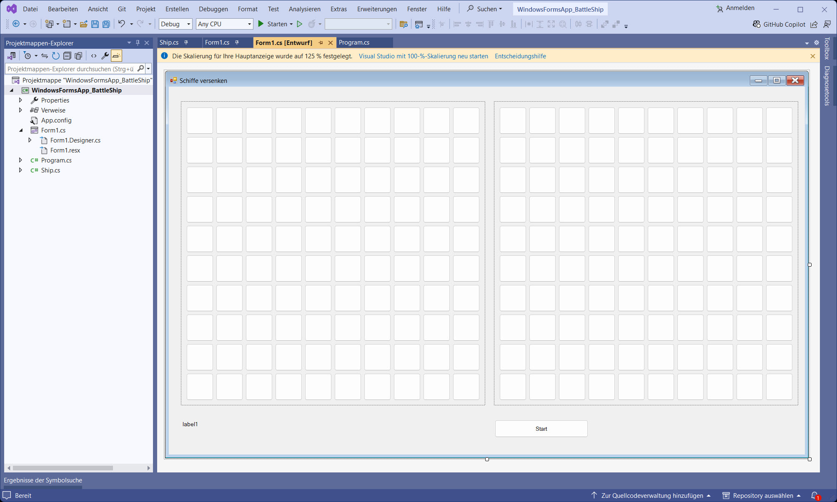Viewport: 837px width, 502px height.
Task: Toggle the pin on Form1.cs [Entwurf] tab
Action: pyautogui.click(x=321, y=42)
